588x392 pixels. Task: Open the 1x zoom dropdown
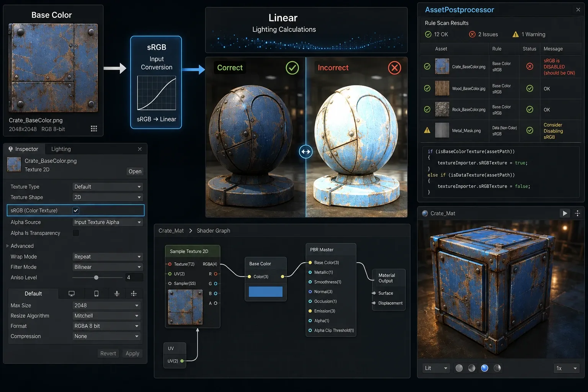coord(567,368)
